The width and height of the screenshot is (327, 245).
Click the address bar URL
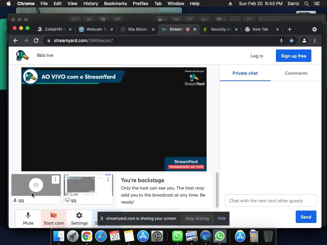pyautogui.click(x=83, y=41)
